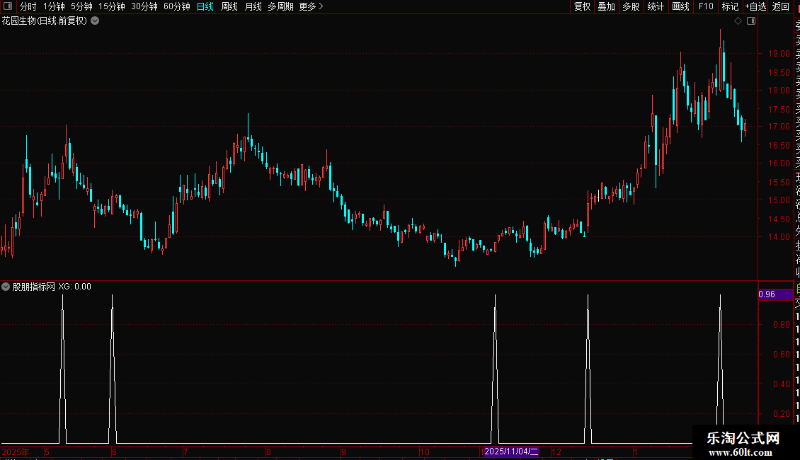The height and width of the screenshot is (460, 800).
Task: Click the 标记 mark button
Action: click(x=730, y=6)
